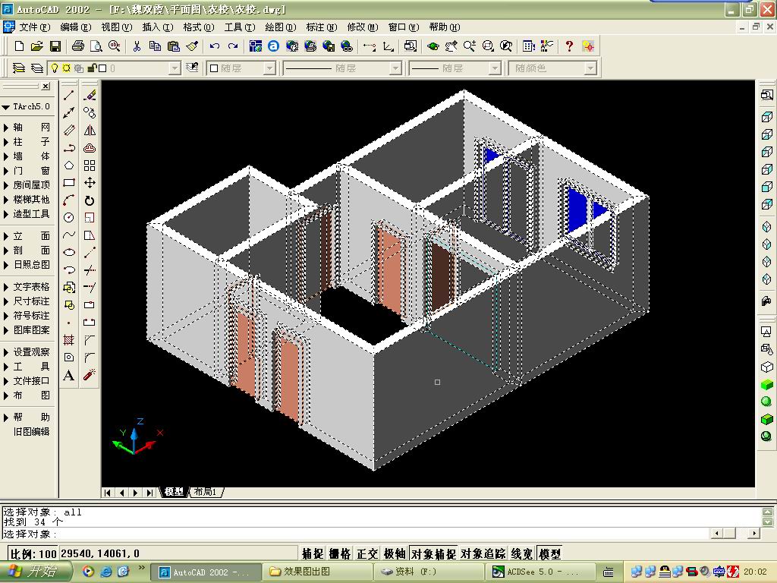Switch to 效果图出图 taskbar window
Viewport: 777px width, 583px height.
click(316, 572)
